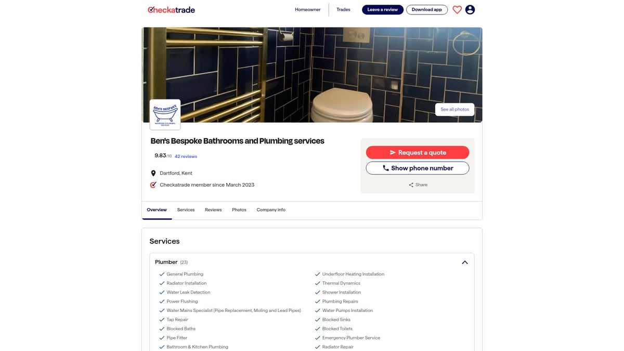The image size is (624, 351).
Task: Click the Checkatrade member badge icon
Action: [153, 185]
